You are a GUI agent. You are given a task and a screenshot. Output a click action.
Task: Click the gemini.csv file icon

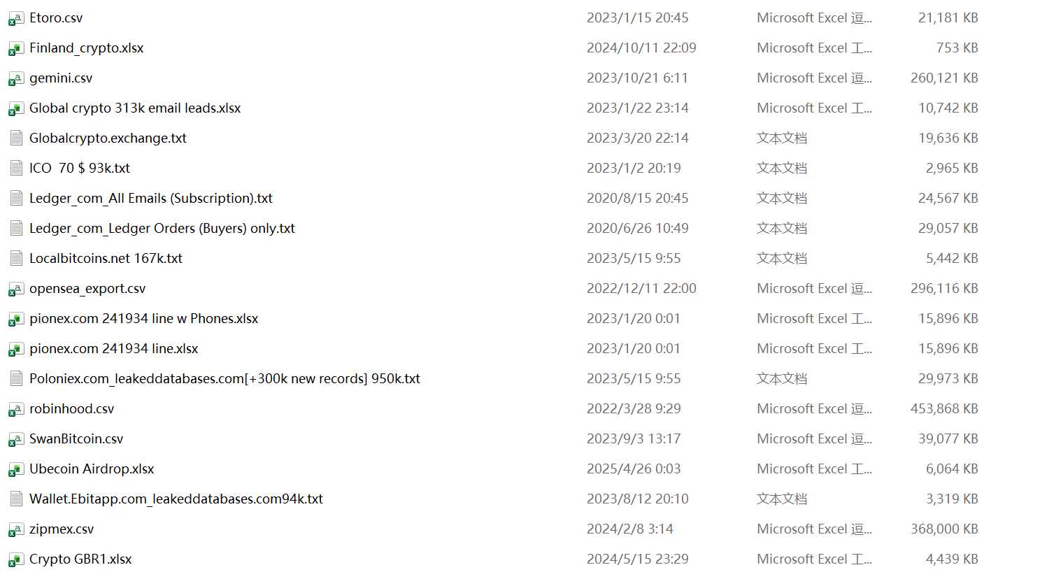15,79
